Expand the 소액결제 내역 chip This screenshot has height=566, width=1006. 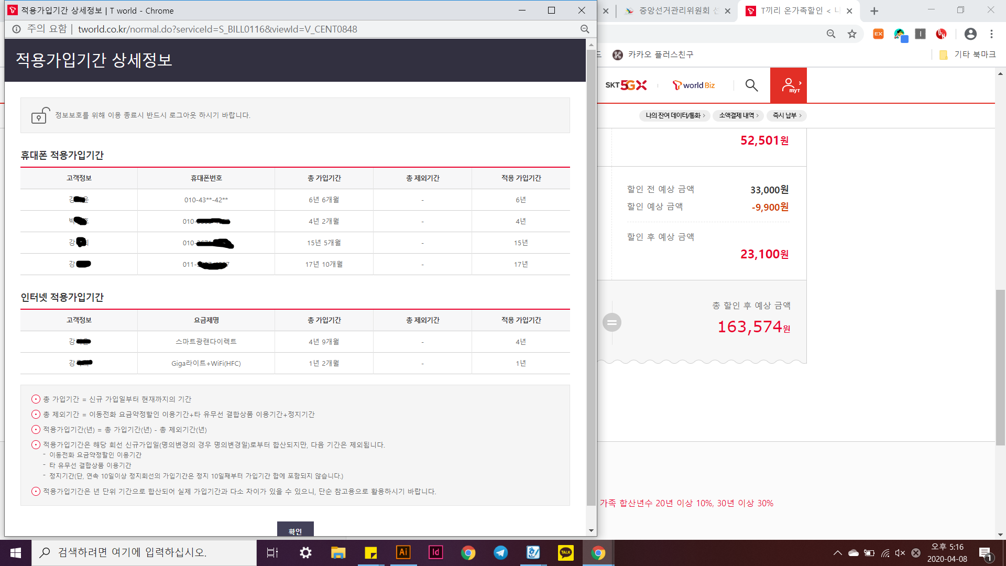point(738,115)
